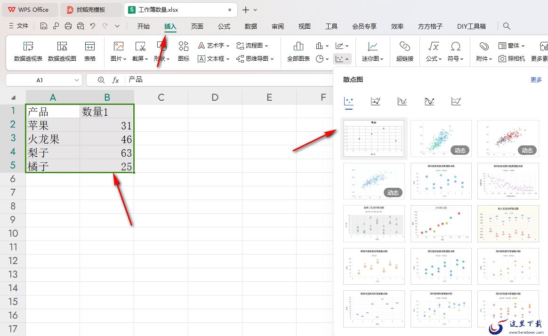Choose the triangle-marker scatter thumbnail

tap(374, 224)
